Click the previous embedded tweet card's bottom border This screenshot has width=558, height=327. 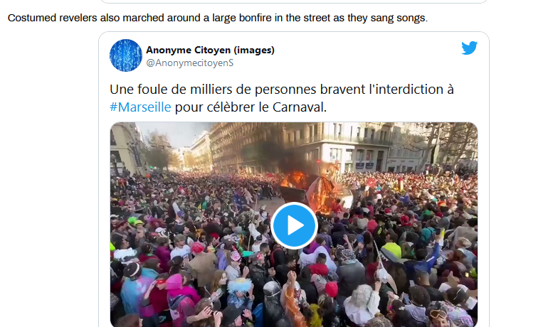[294, 1]
